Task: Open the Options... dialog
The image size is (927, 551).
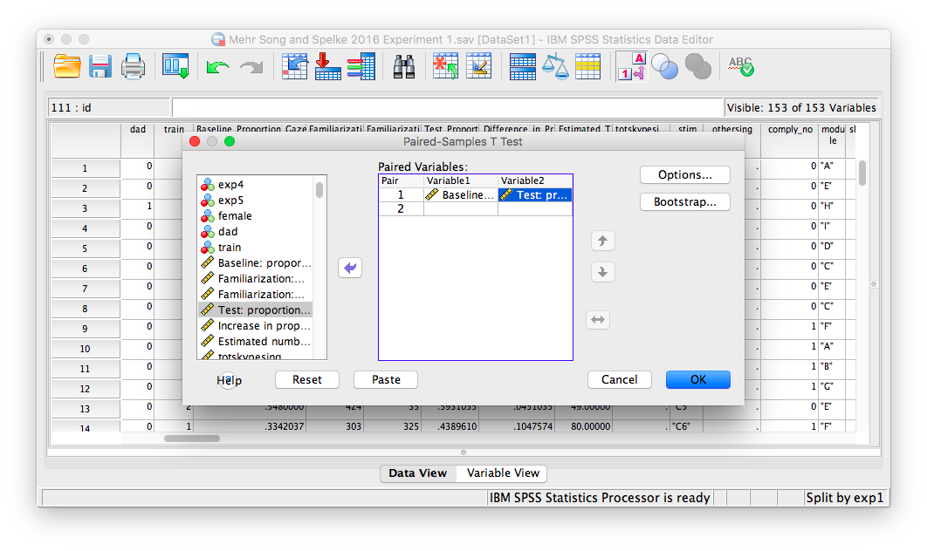Action: click(x=684, y=174)
